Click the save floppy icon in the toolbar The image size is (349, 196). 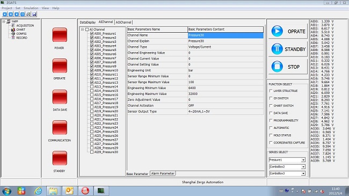coord(34,14)
